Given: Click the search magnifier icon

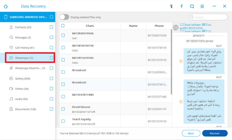Looking at the screenshot, I should click(x=192, y=17).
